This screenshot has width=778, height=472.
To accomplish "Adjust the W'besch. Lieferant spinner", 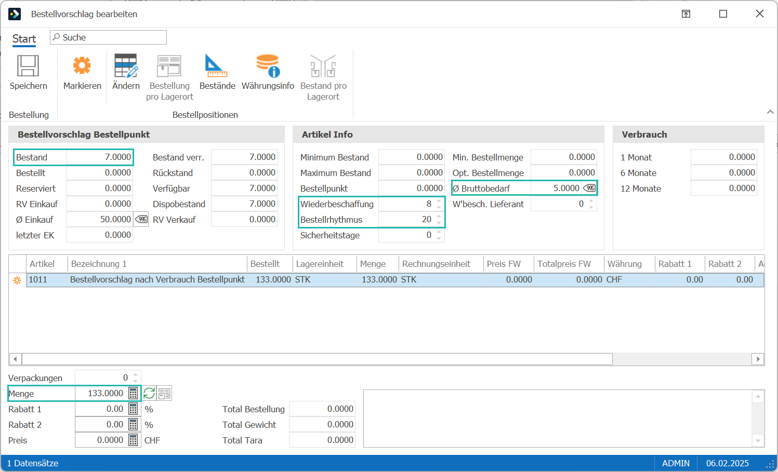I will (591, 204).
